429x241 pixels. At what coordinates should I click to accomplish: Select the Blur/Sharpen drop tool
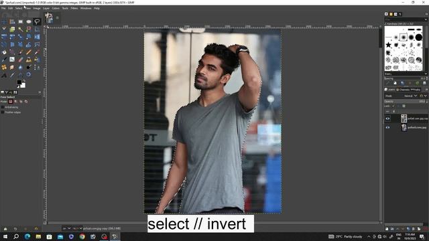21,67
